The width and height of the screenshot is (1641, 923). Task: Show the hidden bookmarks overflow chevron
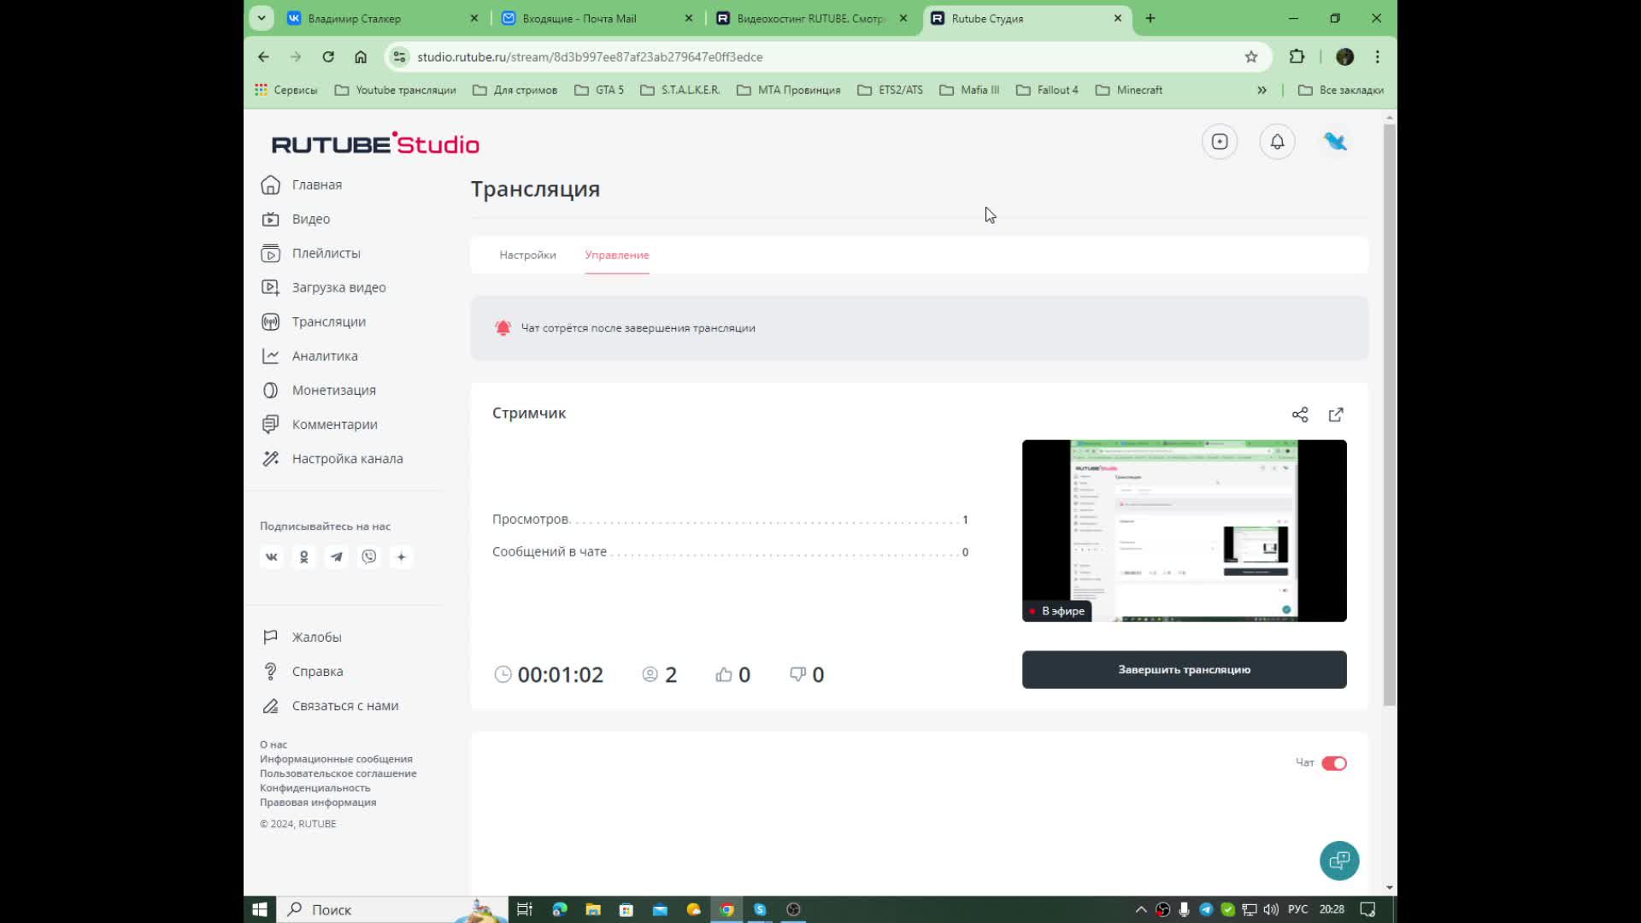click(x=1262, y=90)
